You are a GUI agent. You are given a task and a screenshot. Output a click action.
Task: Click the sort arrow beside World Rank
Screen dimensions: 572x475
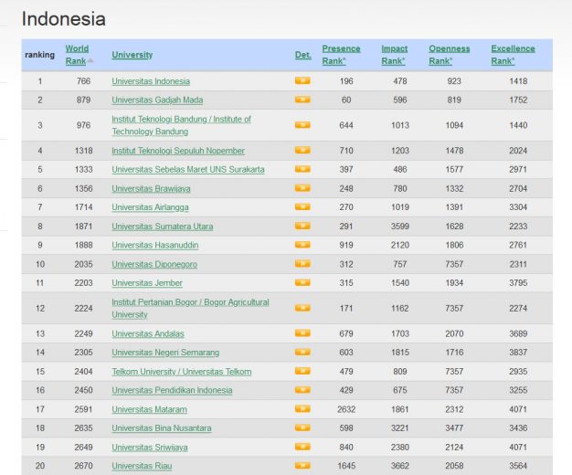[x=90, y=61]
